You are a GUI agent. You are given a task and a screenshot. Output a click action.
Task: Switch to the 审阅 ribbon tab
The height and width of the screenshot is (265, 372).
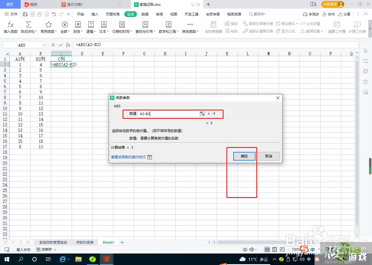pos(159,14)
